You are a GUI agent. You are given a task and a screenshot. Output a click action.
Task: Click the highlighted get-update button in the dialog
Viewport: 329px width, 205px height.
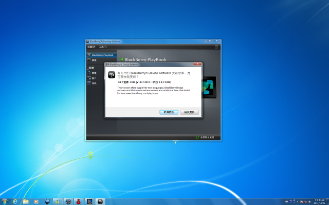pyautogui.click(x=169, y=112)
